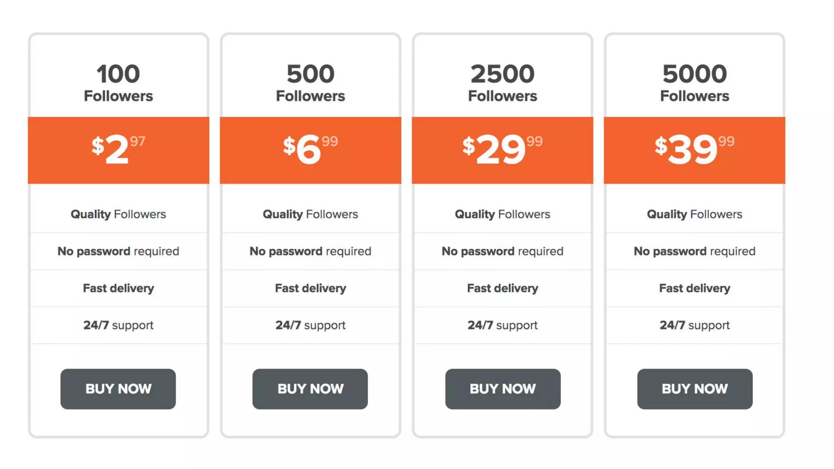This screenshot has height=469, width=834.
Task: Select the "2500 Followers" plan heading
Action: coord(502,83)
